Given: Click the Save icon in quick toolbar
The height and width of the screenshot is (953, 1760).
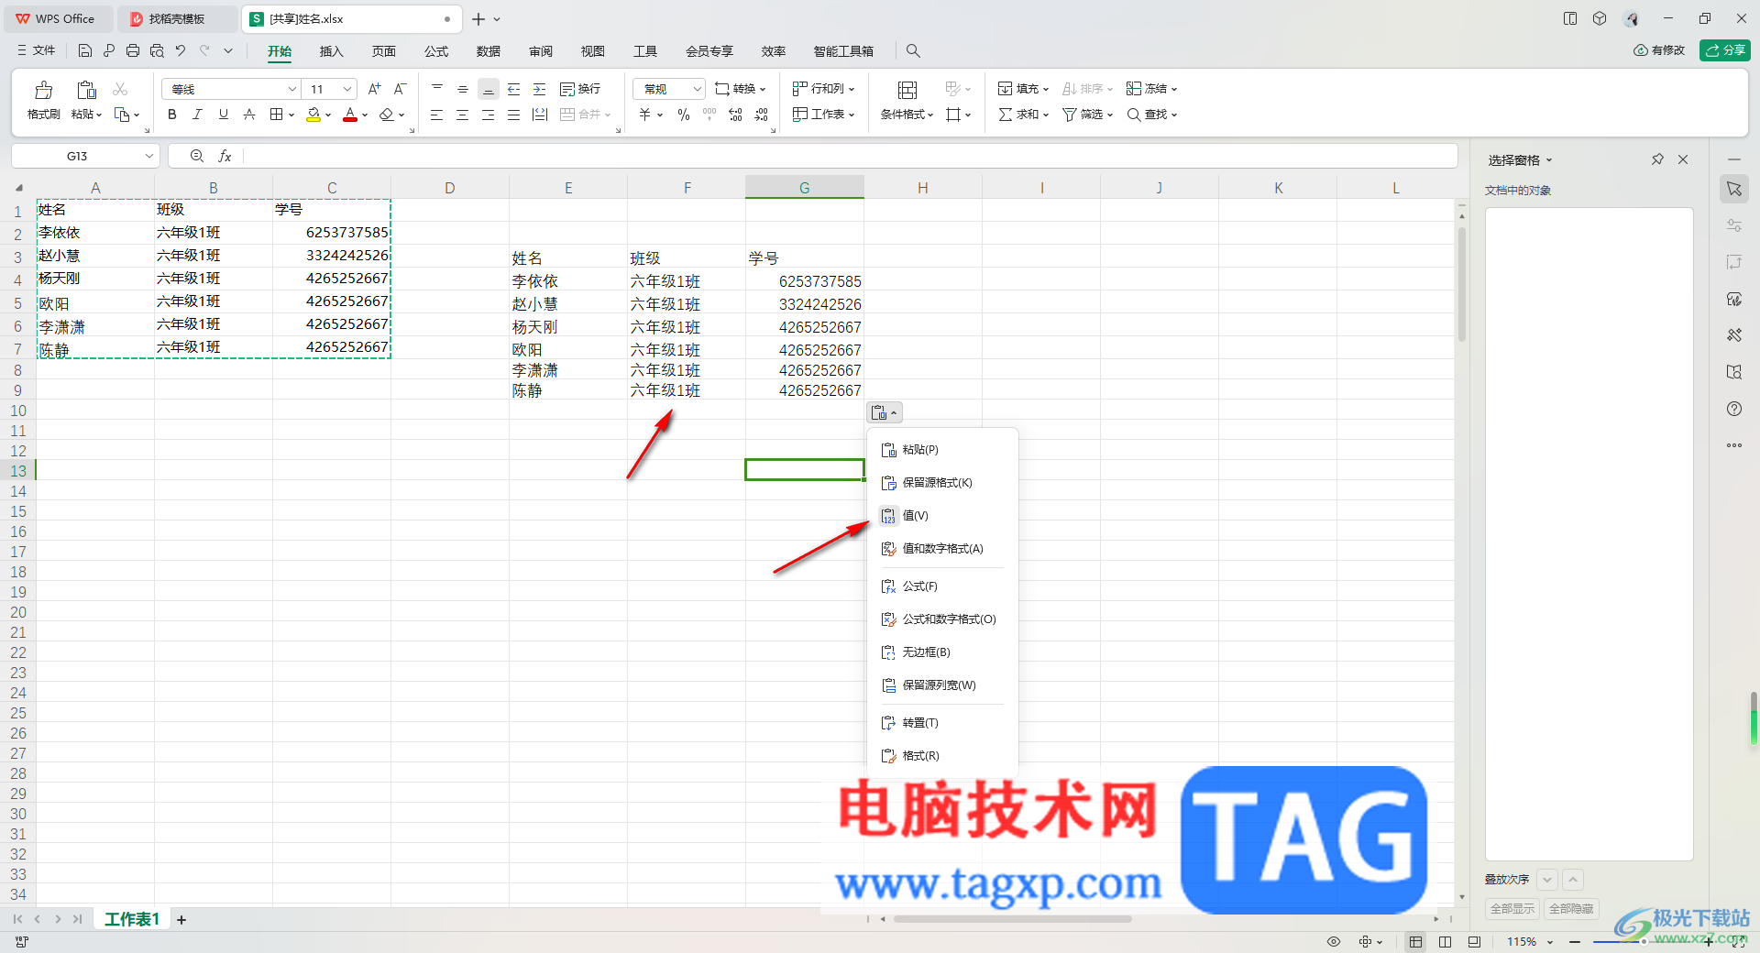Looking at the screenshot, I should (85, 50).
